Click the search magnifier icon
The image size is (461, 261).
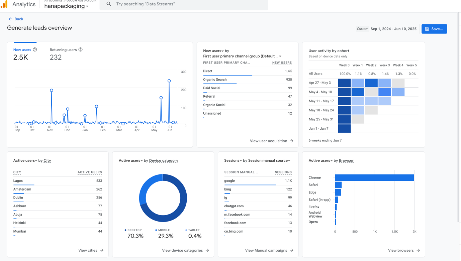pos(108,4)
